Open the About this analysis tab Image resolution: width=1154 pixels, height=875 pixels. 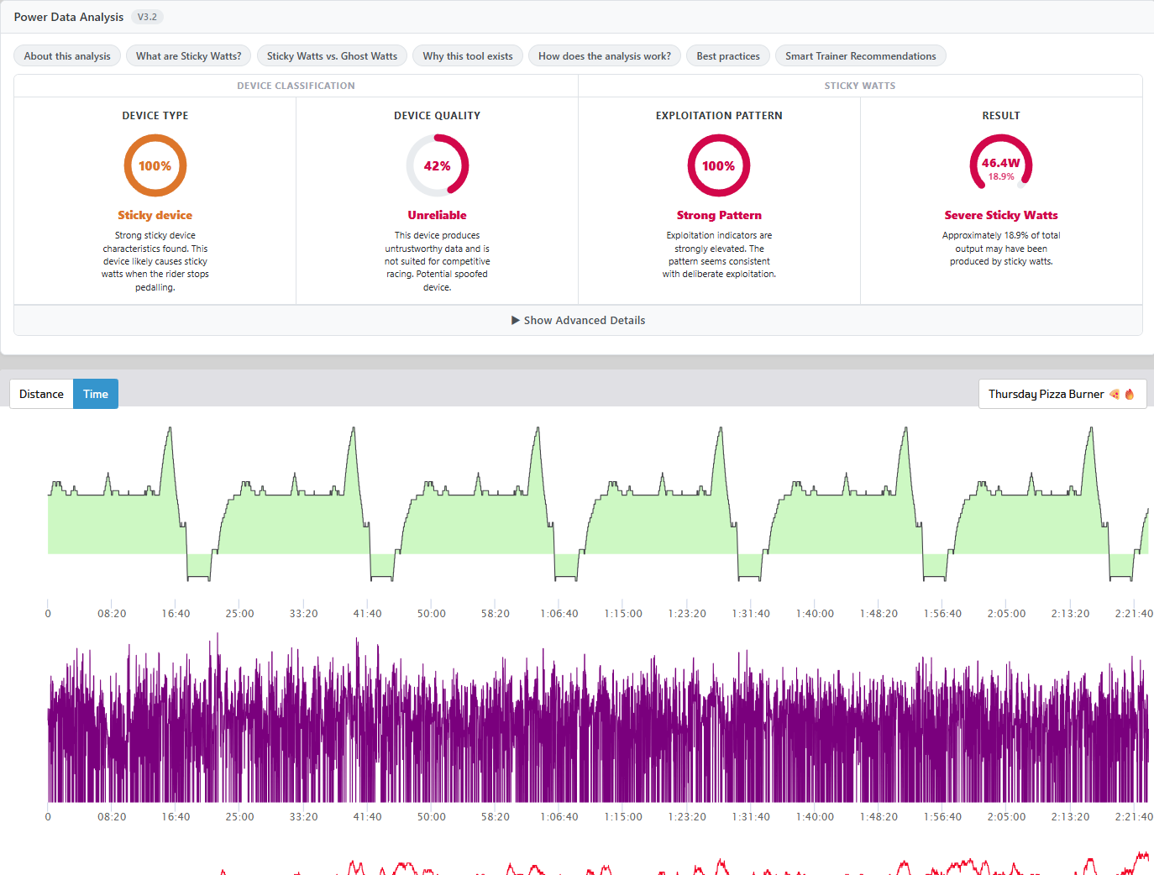(x=67, y=56)
